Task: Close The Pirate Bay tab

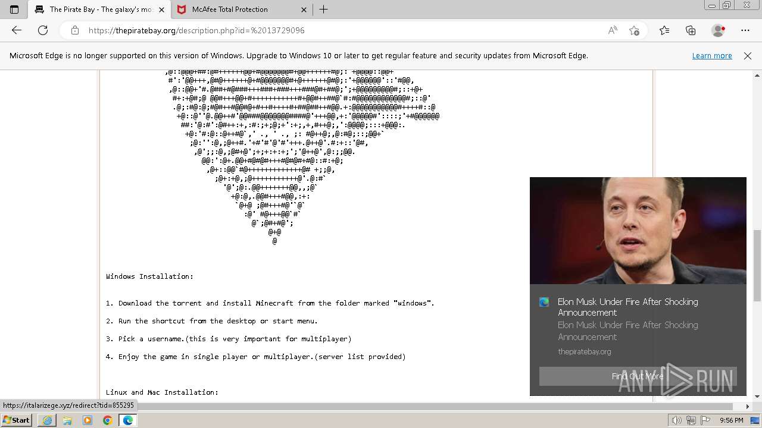Action: coord(161,10)
